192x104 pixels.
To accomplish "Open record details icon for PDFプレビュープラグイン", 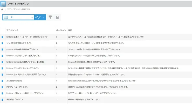I will coord(2,87).
